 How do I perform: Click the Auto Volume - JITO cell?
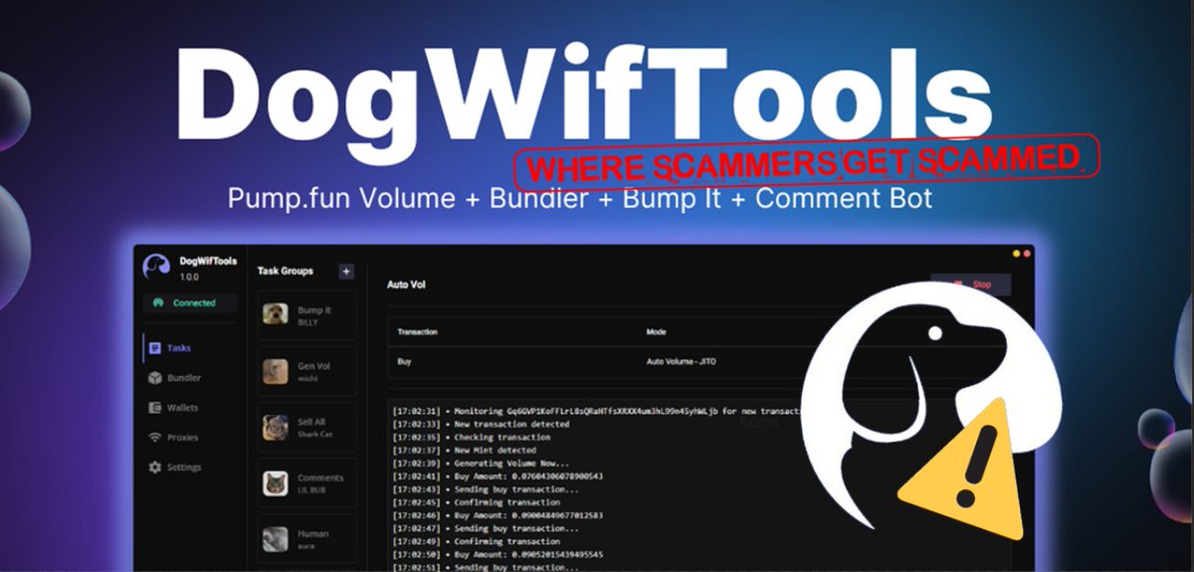click(681, 362)
